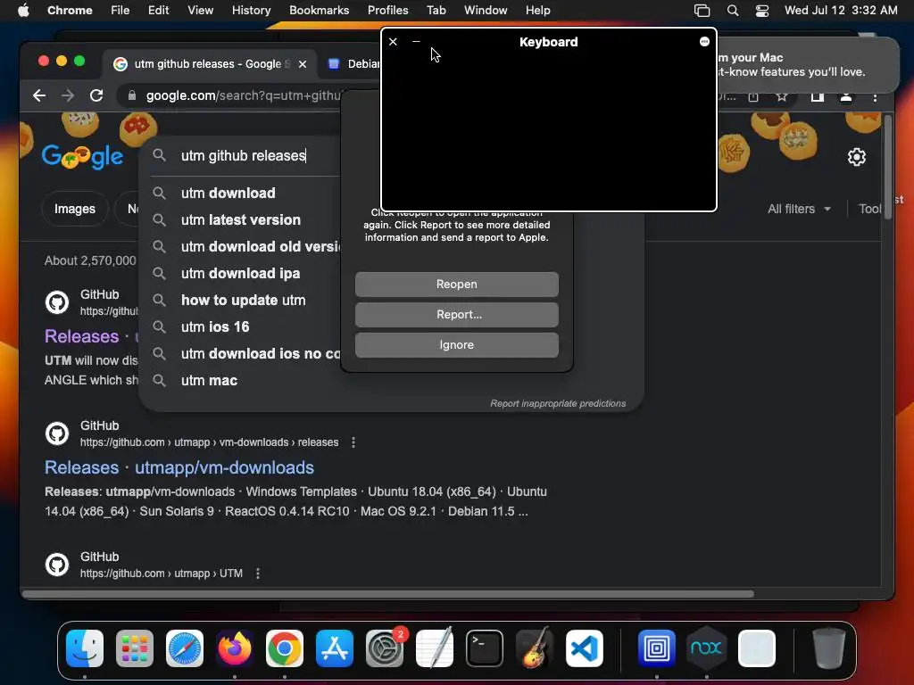This screenshot has width=914, height=685.
Task: Open Launchpad from the dock
Action: click(x=135, y=648)
